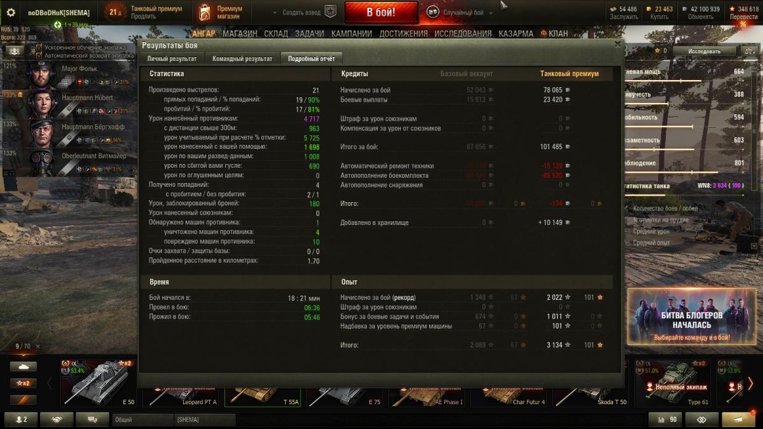Viewport: 763px width, 429px height.
Task: Open СКЛАД menu
Action: [276, 34]
